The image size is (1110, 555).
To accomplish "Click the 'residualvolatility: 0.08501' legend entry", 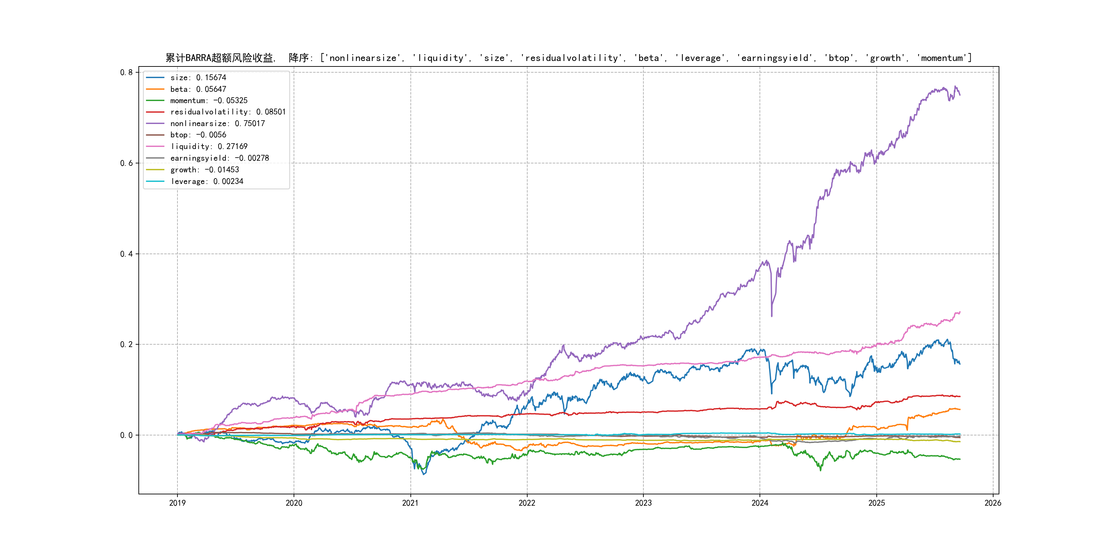I will coord(227,112).
